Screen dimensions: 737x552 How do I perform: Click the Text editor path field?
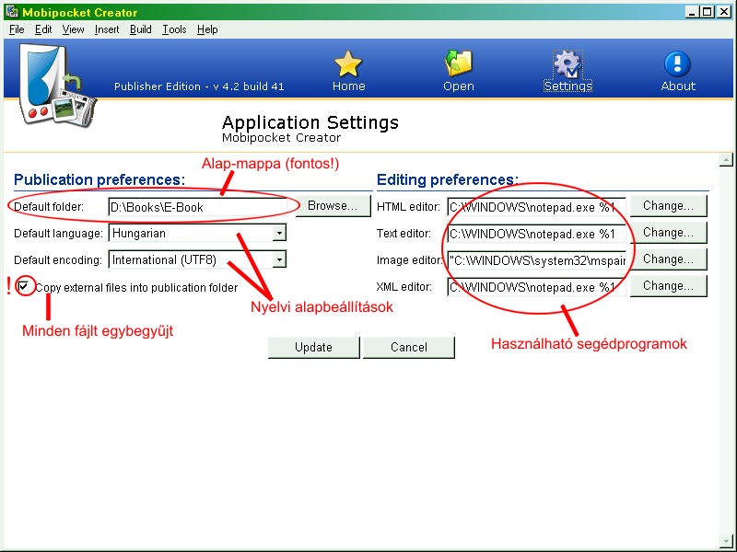pyautogui.click(x=537, y=234)
